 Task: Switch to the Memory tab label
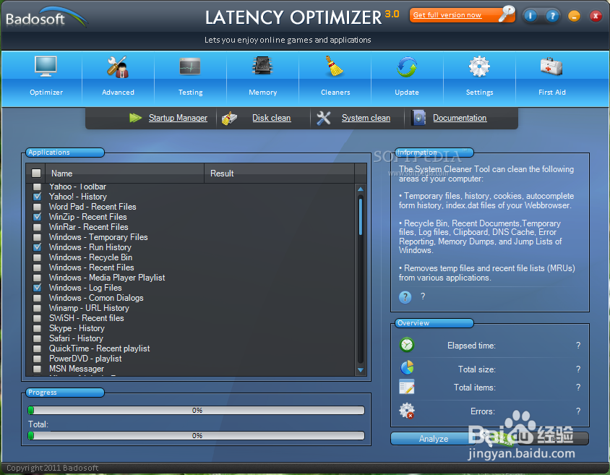click(x=262, y=93)
